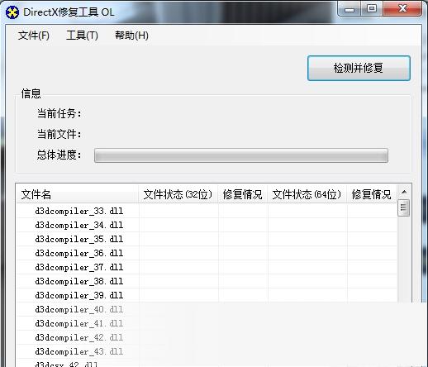Close the DirectX修复工具 window
This screenshot has width=428, height=367.
pyautogui.click(x=402, y=9)
